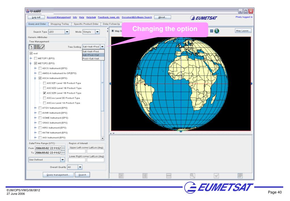Click the tree scrollbar down arrow

click(103, 138)
